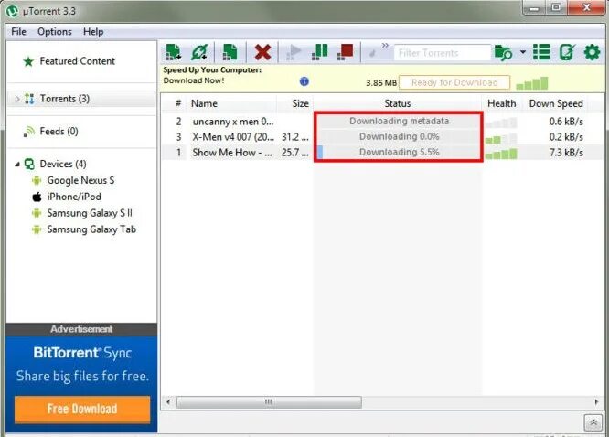Sort by the # column header
Image resolution: width=609 pixels, height=437 pixels.
178,103
